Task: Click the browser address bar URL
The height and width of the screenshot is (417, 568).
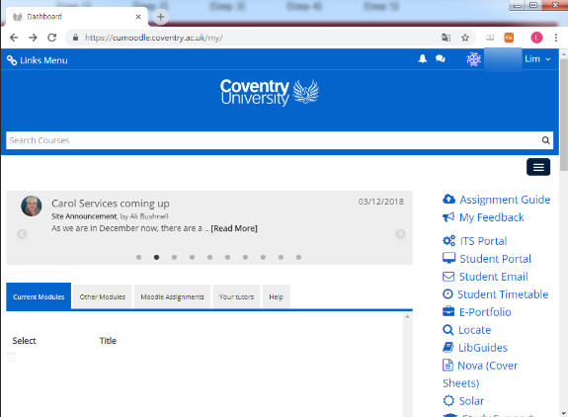Action: coord(153,38)
